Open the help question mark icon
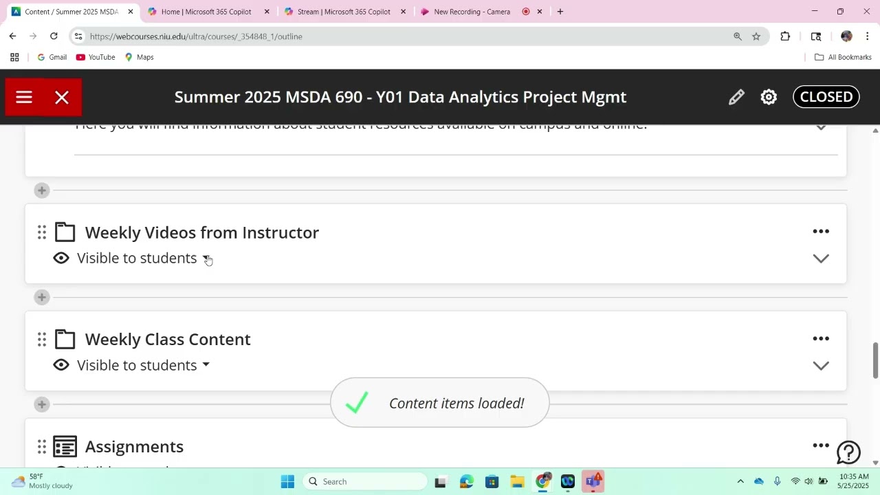The width and height of the screenshot is (880, 495). pos(848,452)
